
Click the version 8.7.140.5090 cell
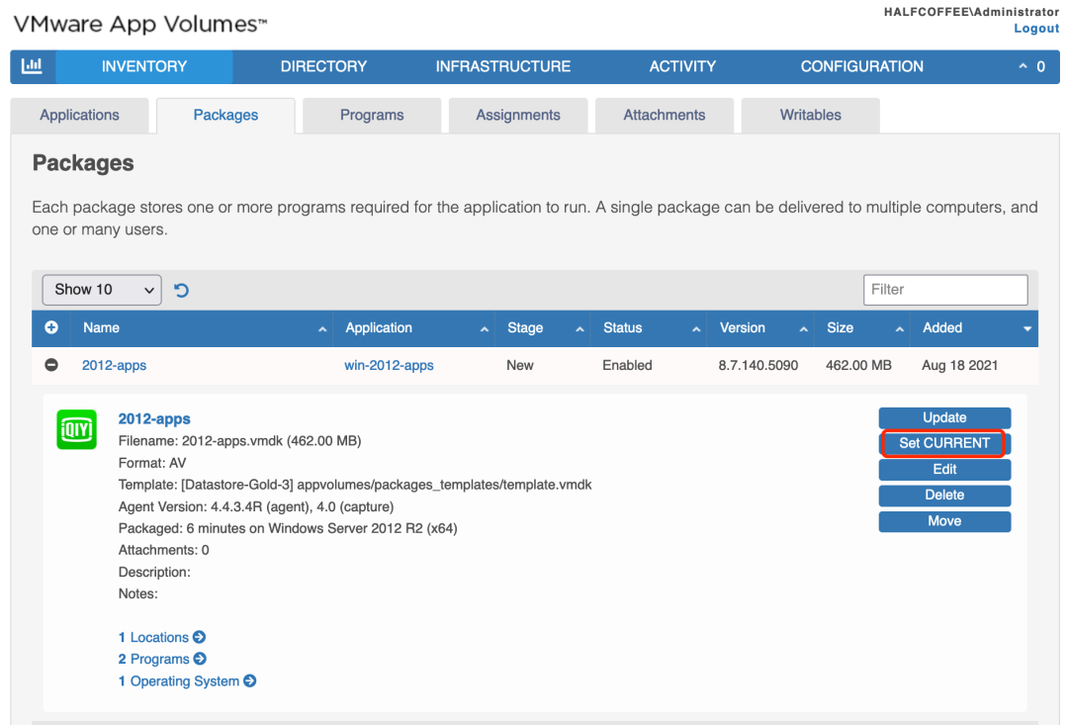tap(758, 365)
